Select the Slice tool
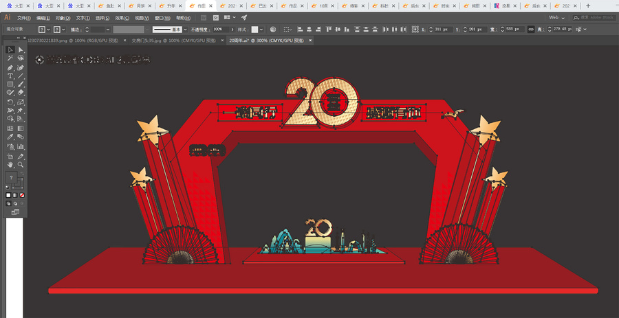 pos(21,157)
